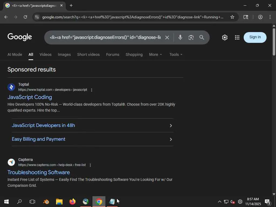Click Easy Billing and Payment link text
This screenshot has height=207, width=276.
(x=39, y=139)
